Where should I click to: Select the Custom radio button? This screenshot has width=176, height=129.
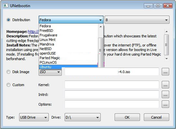coord(8,85)
